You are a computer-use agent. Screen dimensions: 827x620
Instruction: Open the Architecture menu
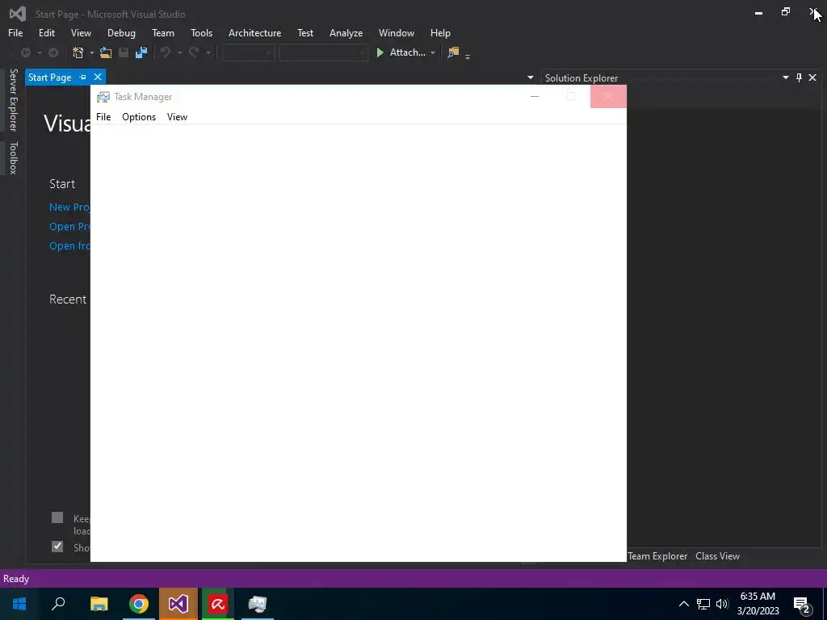254,32
